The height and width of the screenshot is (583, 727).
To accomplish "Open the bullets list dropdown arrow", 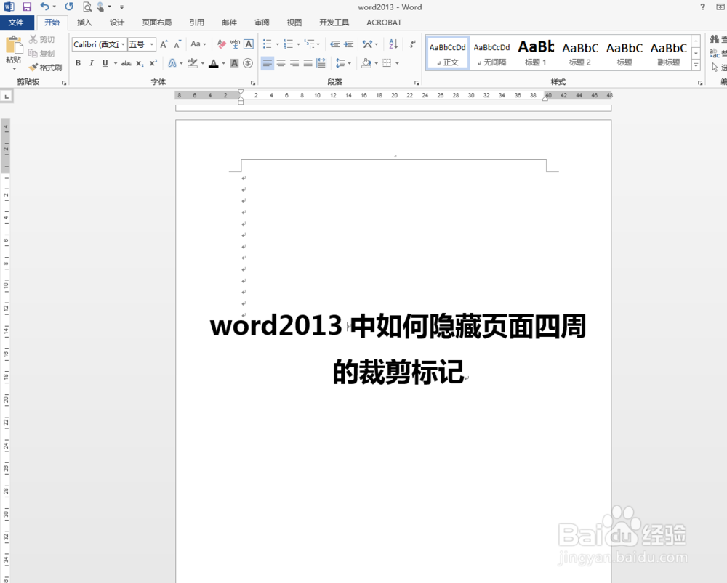I will click(277, 44).
